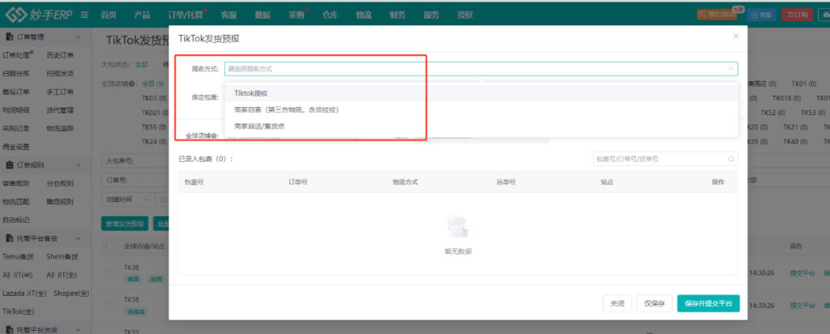The height and width of the screenshot is (334, 830).
Task: Click the 关闭 button in dialog footer
Action: click(617, 303)
